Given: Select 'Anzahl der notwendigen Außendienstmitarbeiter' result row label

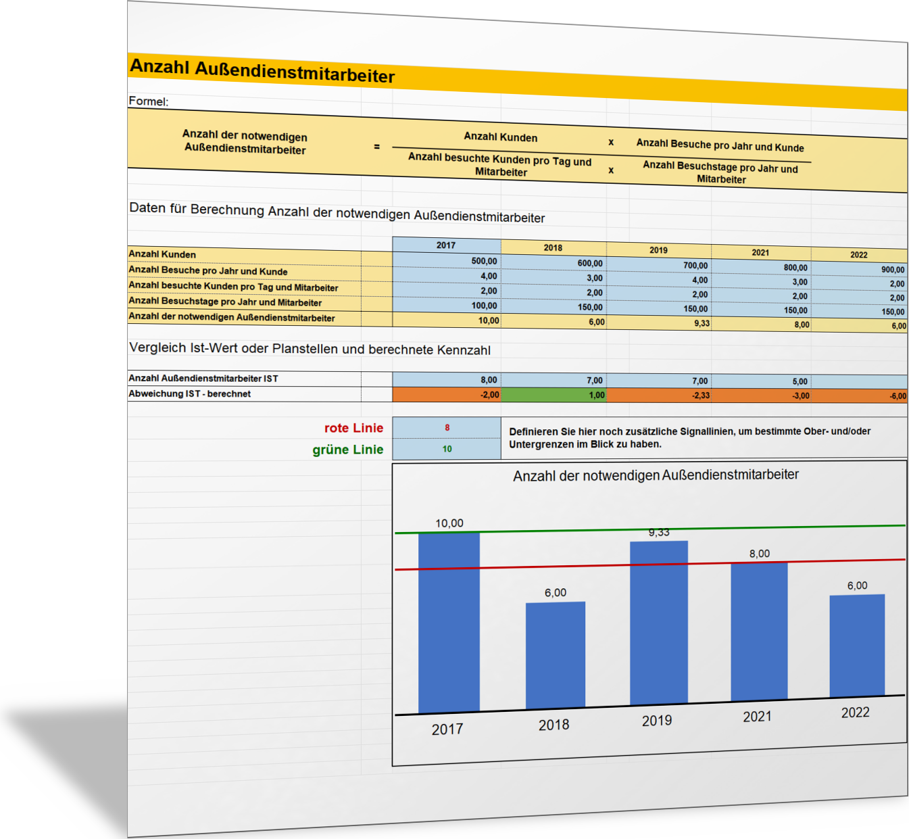Looking at the screenshot, I should tap(232, 317).
